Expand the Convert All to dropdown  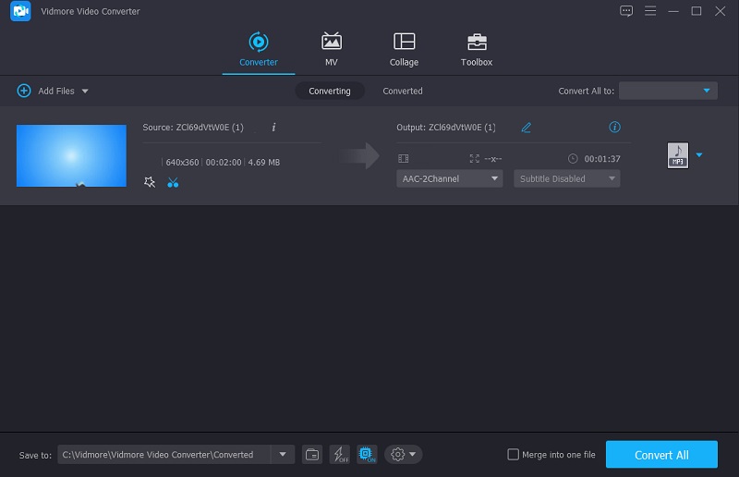click(x=668, y=91)
